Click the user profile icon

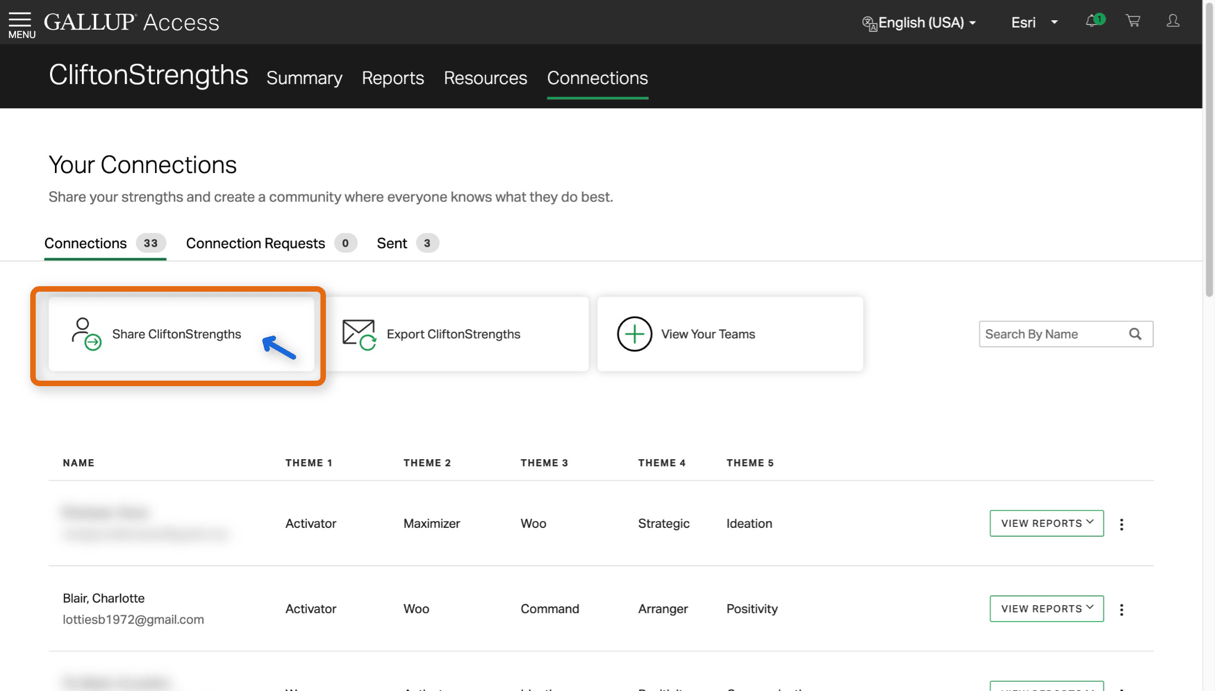1173,21
